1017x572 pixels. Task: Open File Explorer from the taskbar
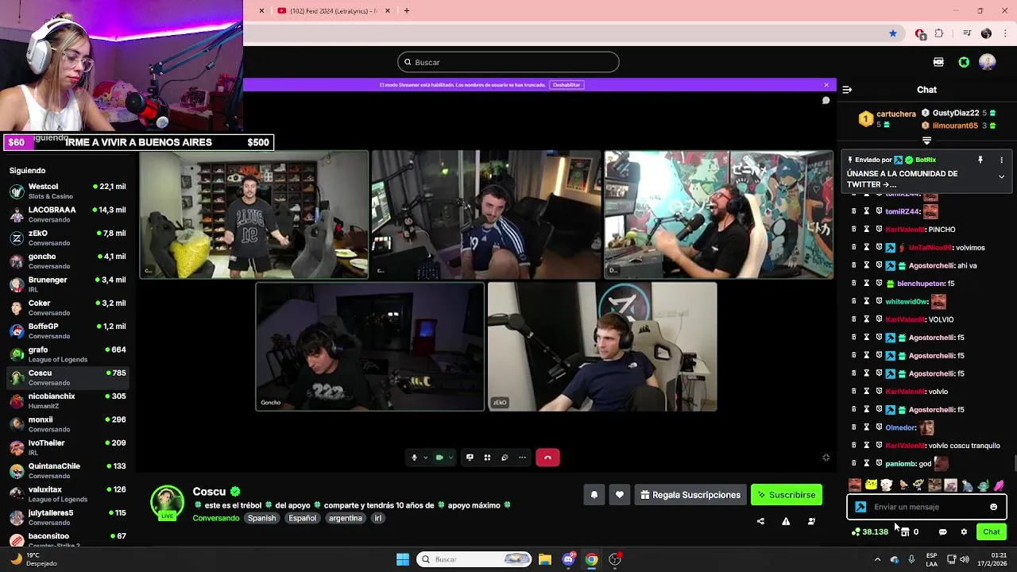[545, 559]
